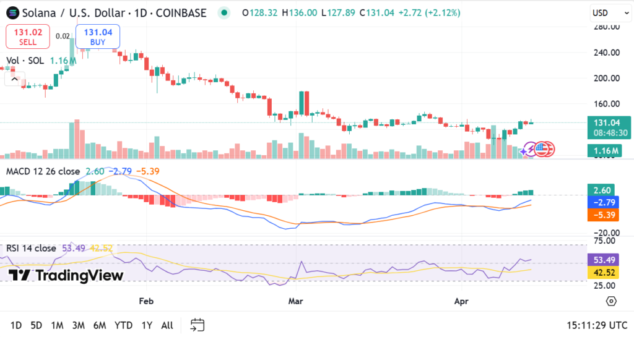Select the YTD time range
The height and width of the screenshot is (337, 634).
point(123,325)
